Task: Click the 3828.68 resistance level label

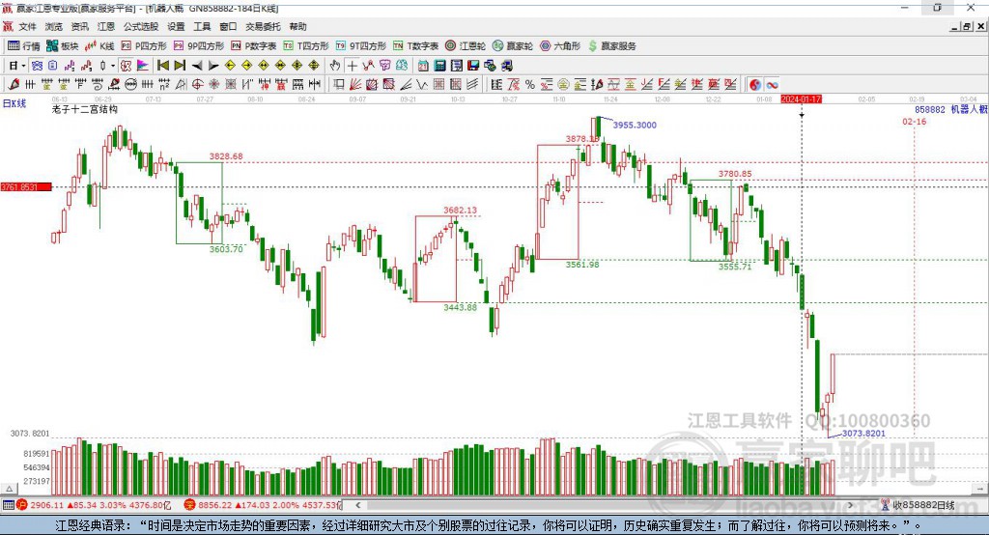Action: point(226,156)
